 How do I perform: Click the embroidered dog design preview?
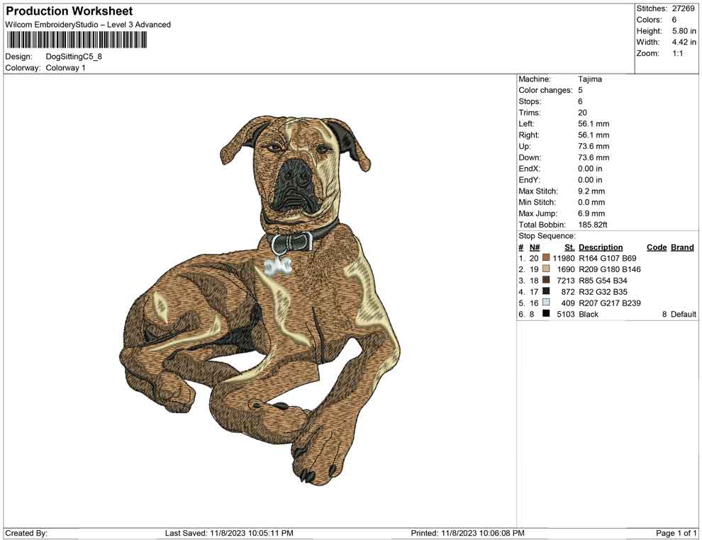(261, 300)
